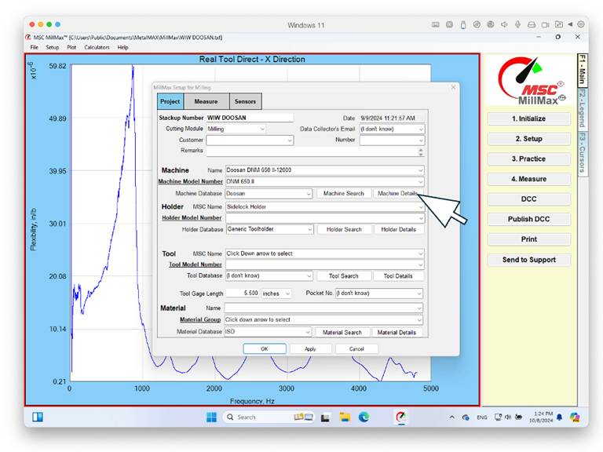Screen dimensions: 603x452
Task: Click the keyboard icon in Parallels title bar
Action: click(x=435, y=24)
